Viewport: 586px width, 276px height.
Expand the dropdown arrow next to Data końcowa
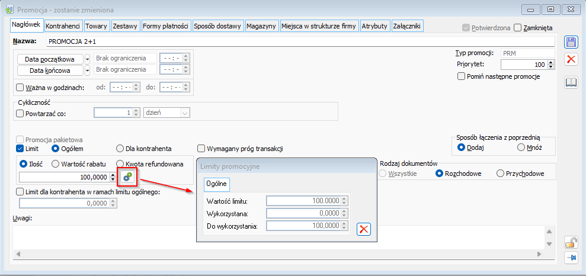[x=88, y=70]
